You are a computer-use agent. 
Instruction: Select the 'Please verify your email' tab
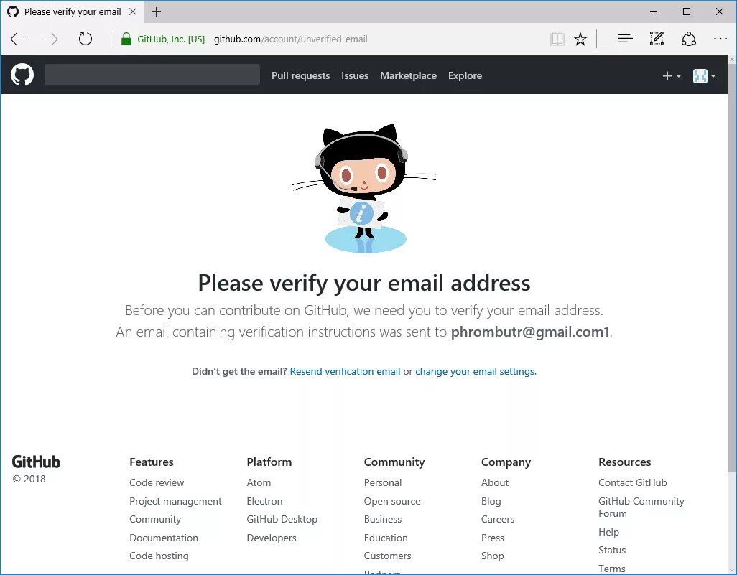coord(73,11)
